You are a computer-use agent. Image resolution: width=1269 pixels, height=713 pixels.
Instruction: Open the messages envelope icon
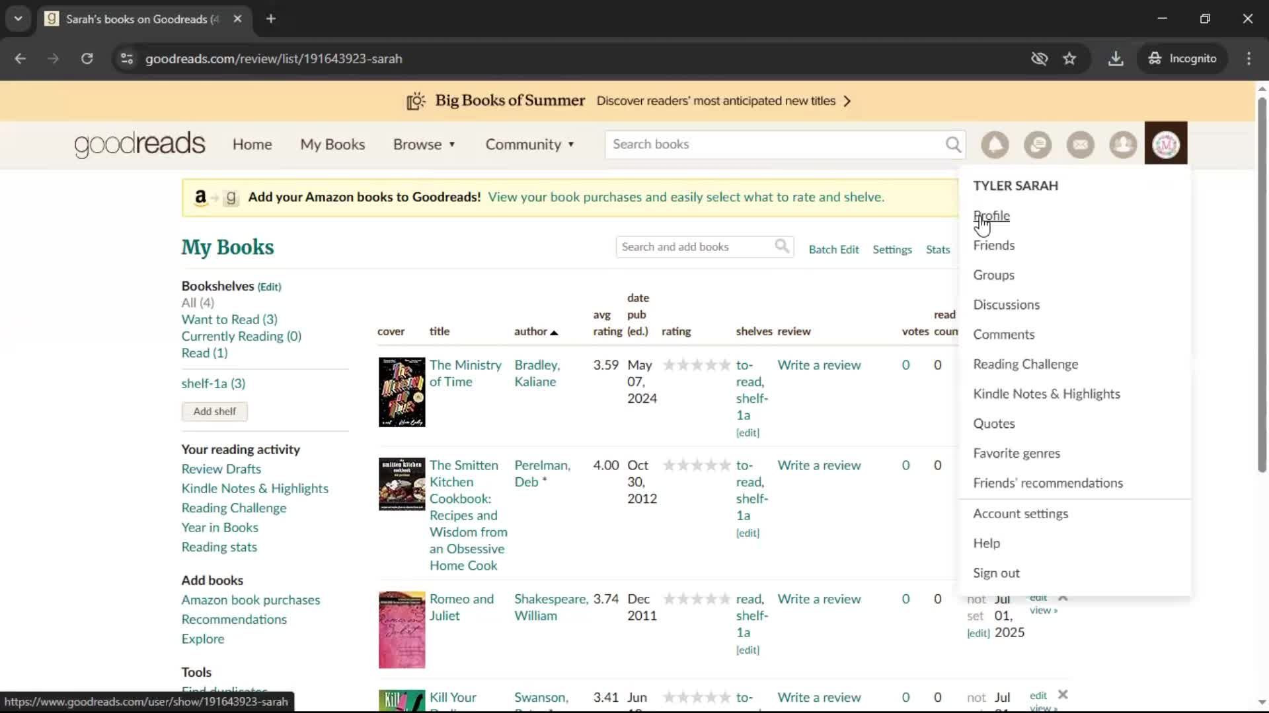[1081, 144]
